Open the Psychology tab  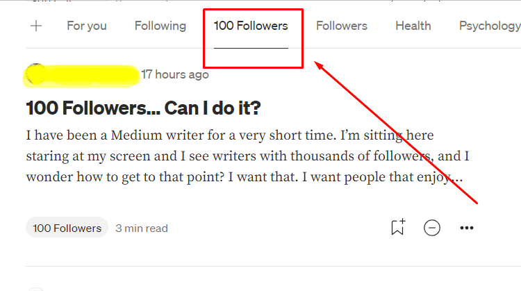click(x=490, y=26)
